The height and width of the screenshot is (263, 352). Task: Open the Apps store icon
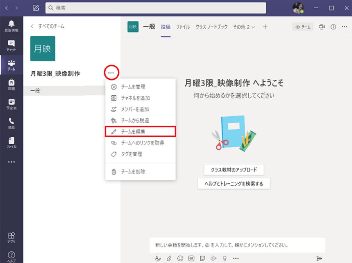click(11, 237)
